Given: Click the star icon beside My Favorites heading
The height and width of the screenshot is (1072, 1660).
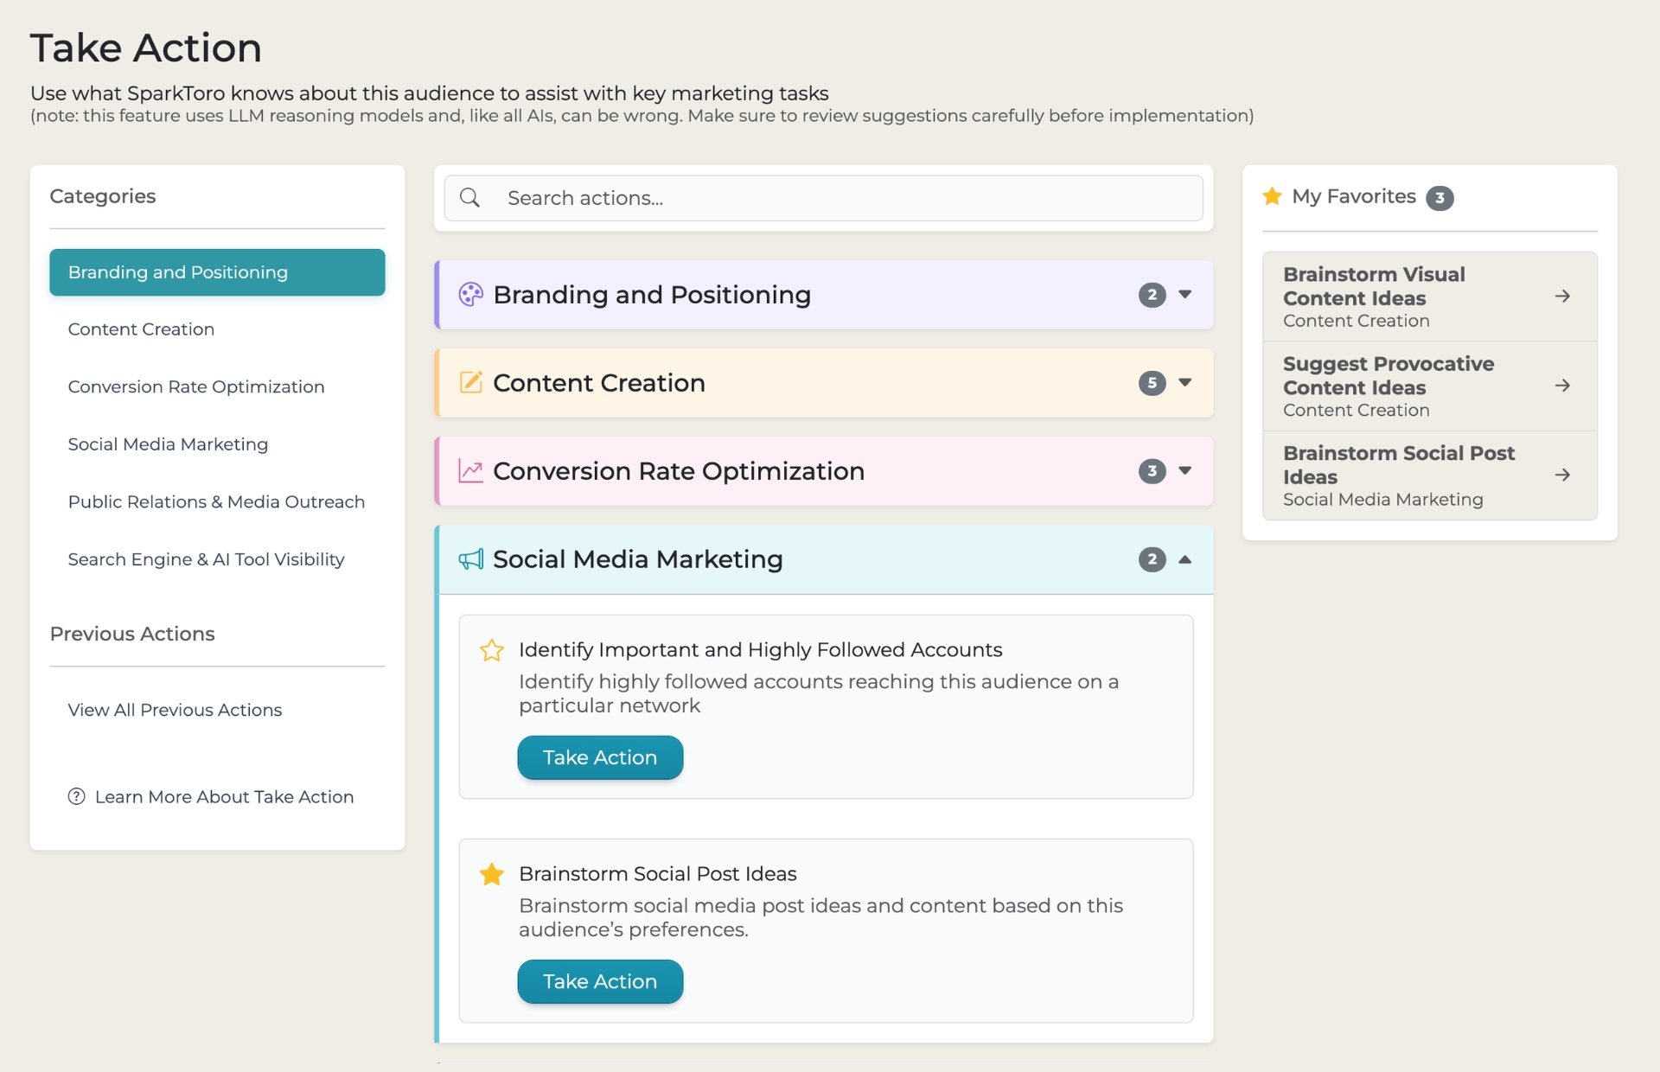Looking at the screenshot, I should point(1272,196).
